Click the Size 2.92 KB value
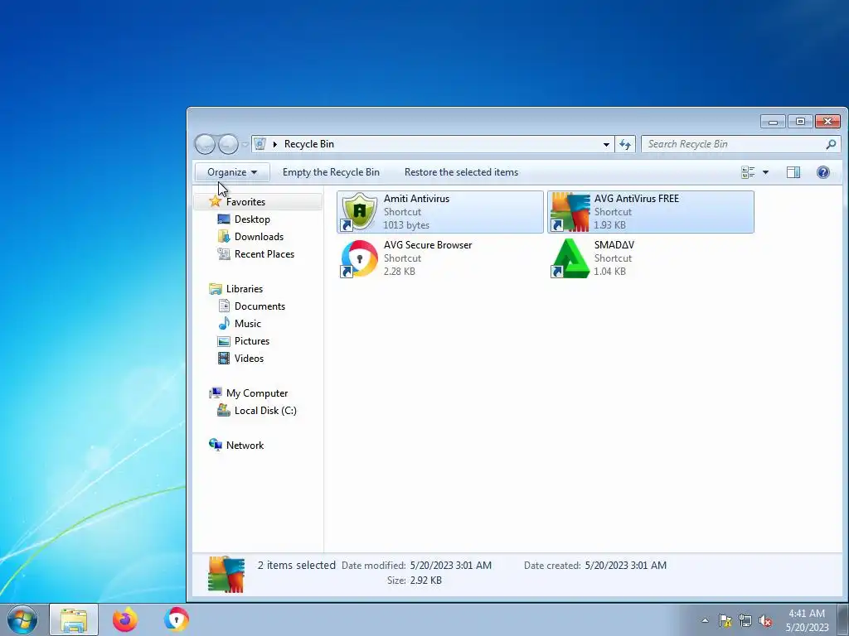This screenshot has height=636, width=849. pyautogui.click(x=425, y=581)
